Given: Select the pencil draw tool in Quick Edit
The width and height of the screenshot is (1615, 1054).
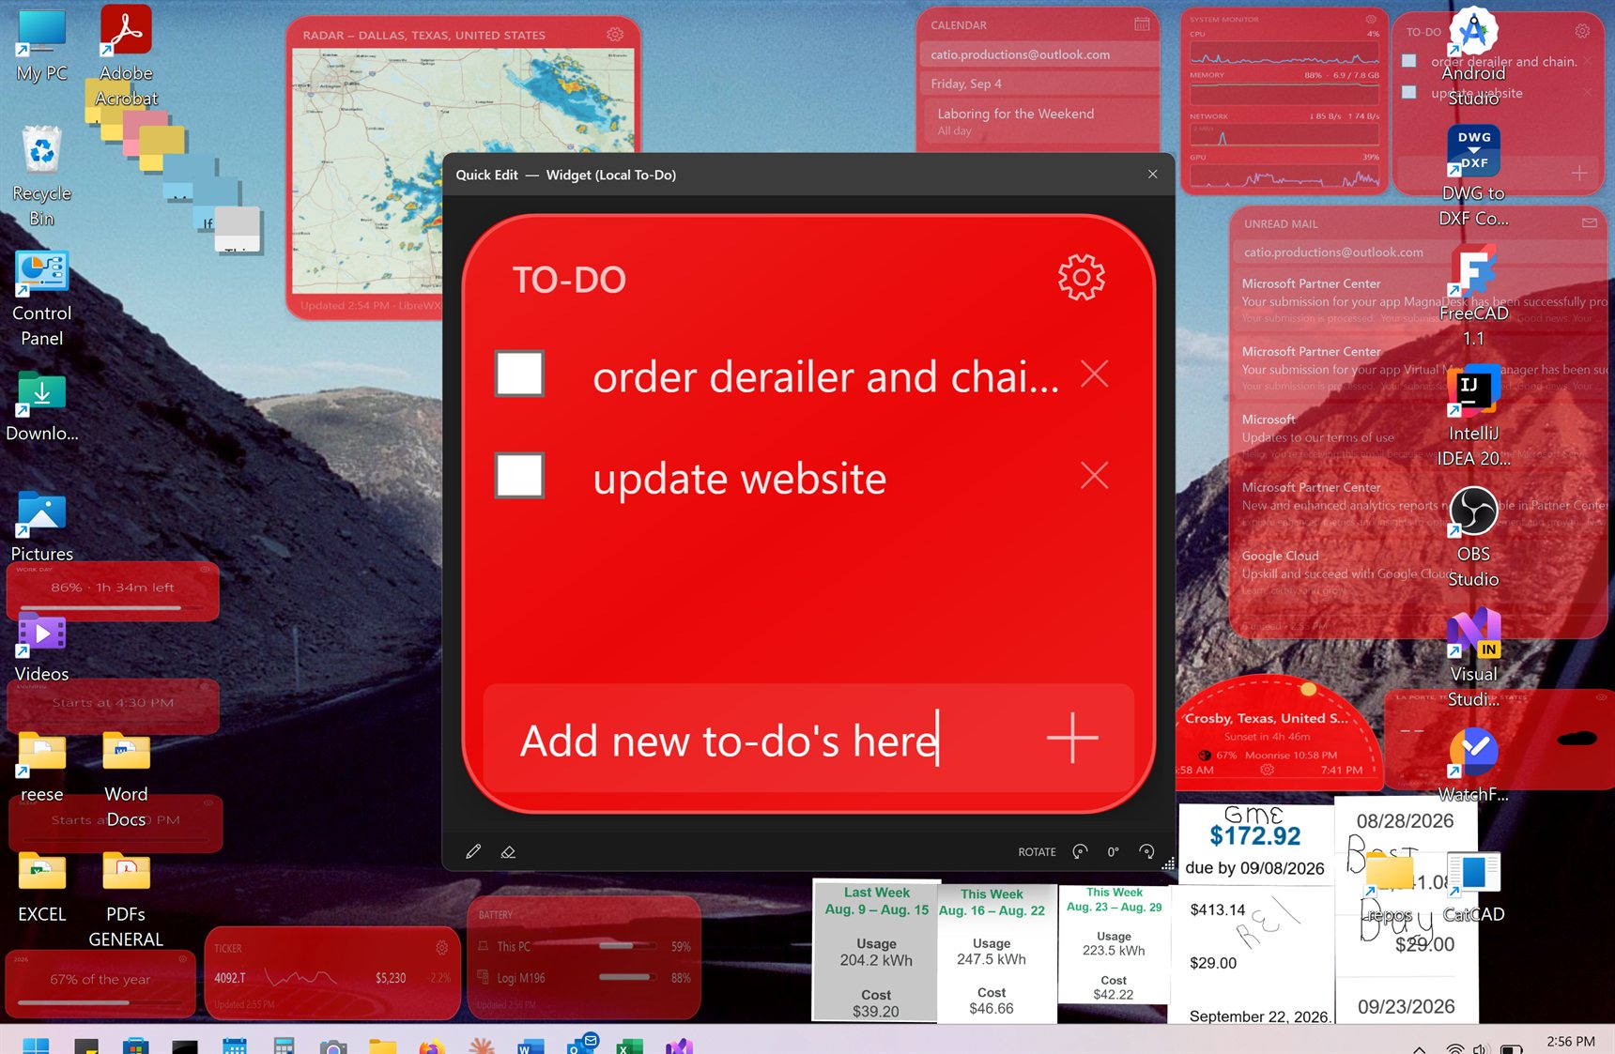Looking at the screenshot, I should pos(473,851).
